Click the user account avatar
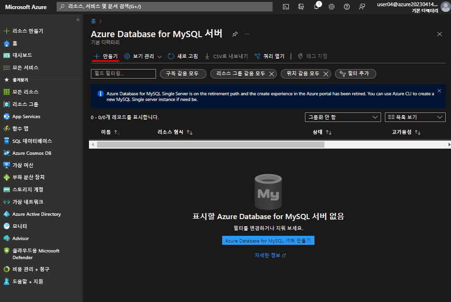 [x=446, y=7]
